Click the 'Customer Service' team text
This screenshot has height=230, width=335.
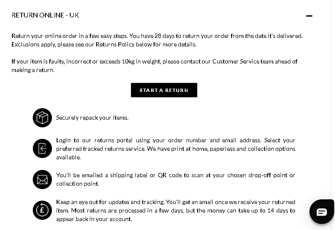point(236,61)
